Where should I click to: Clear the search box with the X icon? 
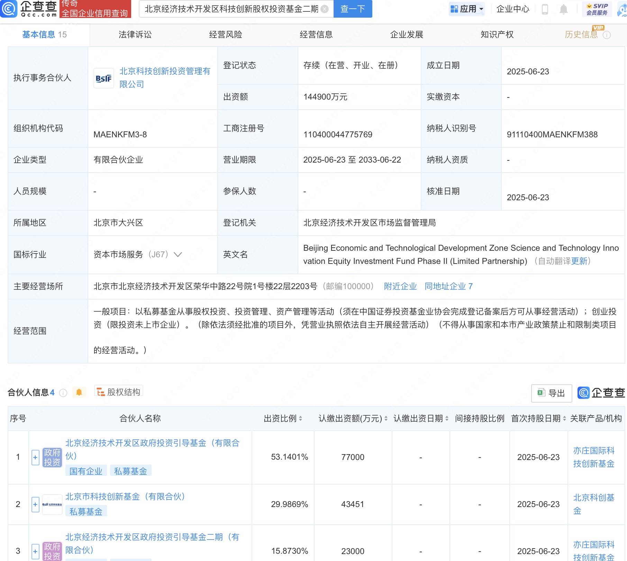click(x=325, y=9)
